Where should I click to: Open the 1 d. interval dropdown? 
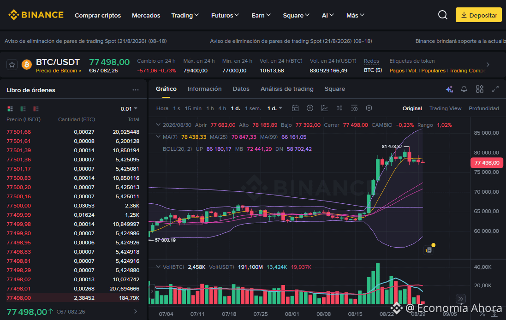274,108
